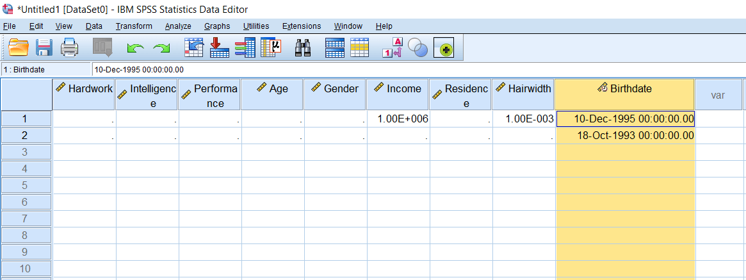Click the cell editor field showing 10-Dec-1995
The width and height of the screenshot is (746, 280).
(x=256, y=69)
